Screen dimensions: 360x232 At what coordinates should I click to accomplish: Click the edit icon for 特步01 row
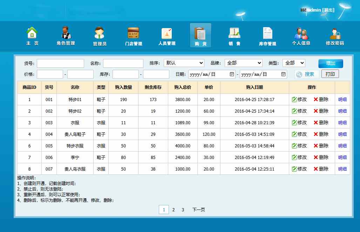[294, 100]
